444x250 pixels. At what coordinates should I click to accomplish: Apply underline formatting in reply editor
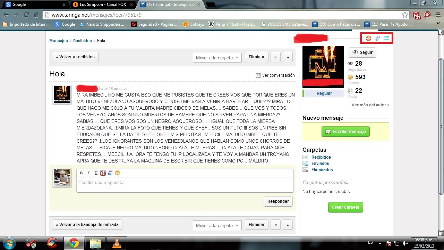[x=96, y=173]
